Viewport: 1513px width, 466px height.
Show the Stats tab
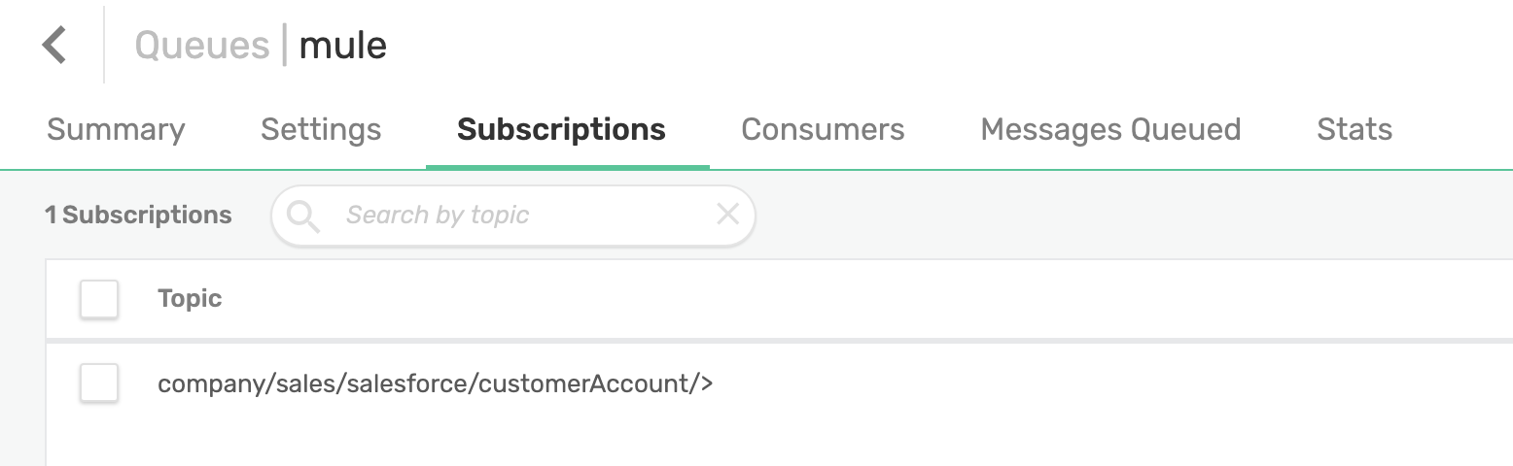(x=1355, y=130)
